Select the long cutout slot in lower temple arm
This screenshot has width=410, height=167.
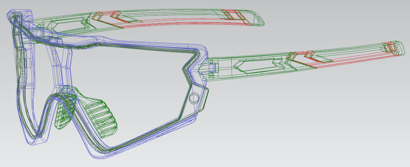[x=259, y=65]
